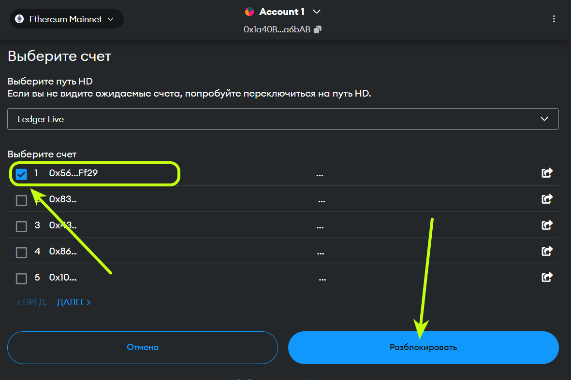571x380 pixels.
Task: Expand the Account 1 chevron
Action: click(317, 12)
